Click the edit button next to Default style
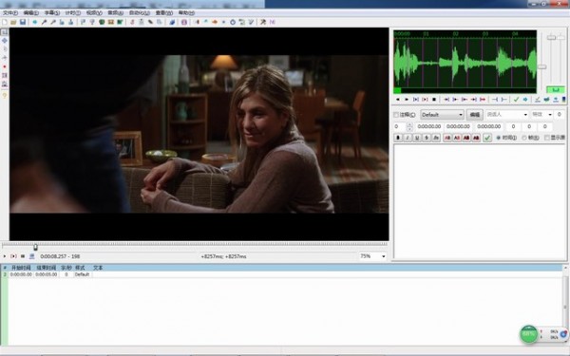 coord(474,115)
